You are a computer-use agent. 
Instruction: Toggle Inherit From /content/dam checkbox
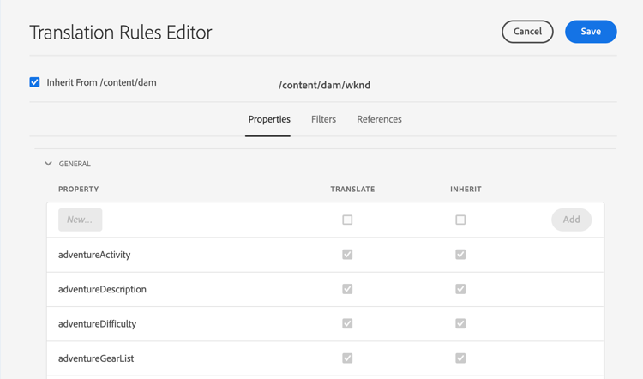35,82
